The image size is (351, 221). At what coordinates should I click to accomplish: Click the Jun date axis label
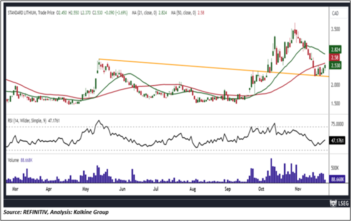click(122, 189)
